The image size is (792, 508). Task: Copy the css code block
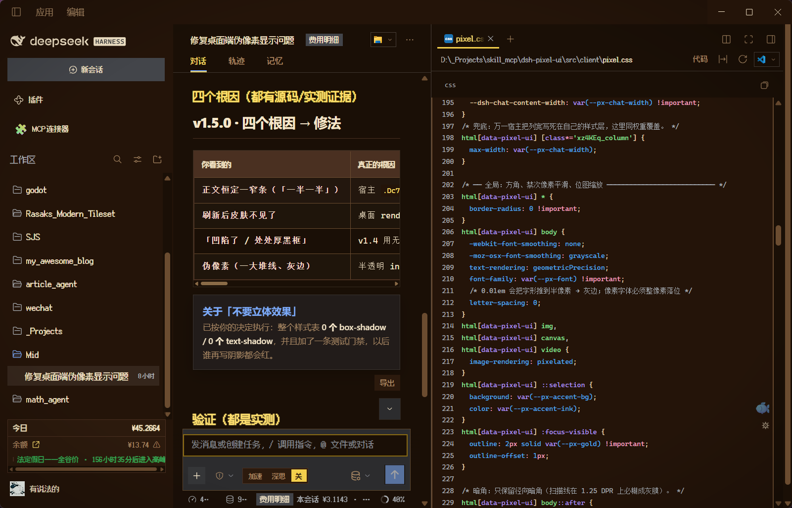tap(764, 85)
